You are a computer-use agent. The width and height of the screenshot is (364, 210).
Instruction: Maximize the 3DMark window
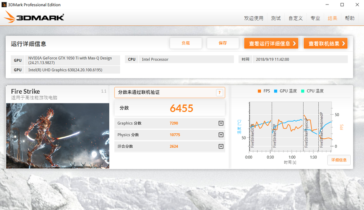pos(342,5)
